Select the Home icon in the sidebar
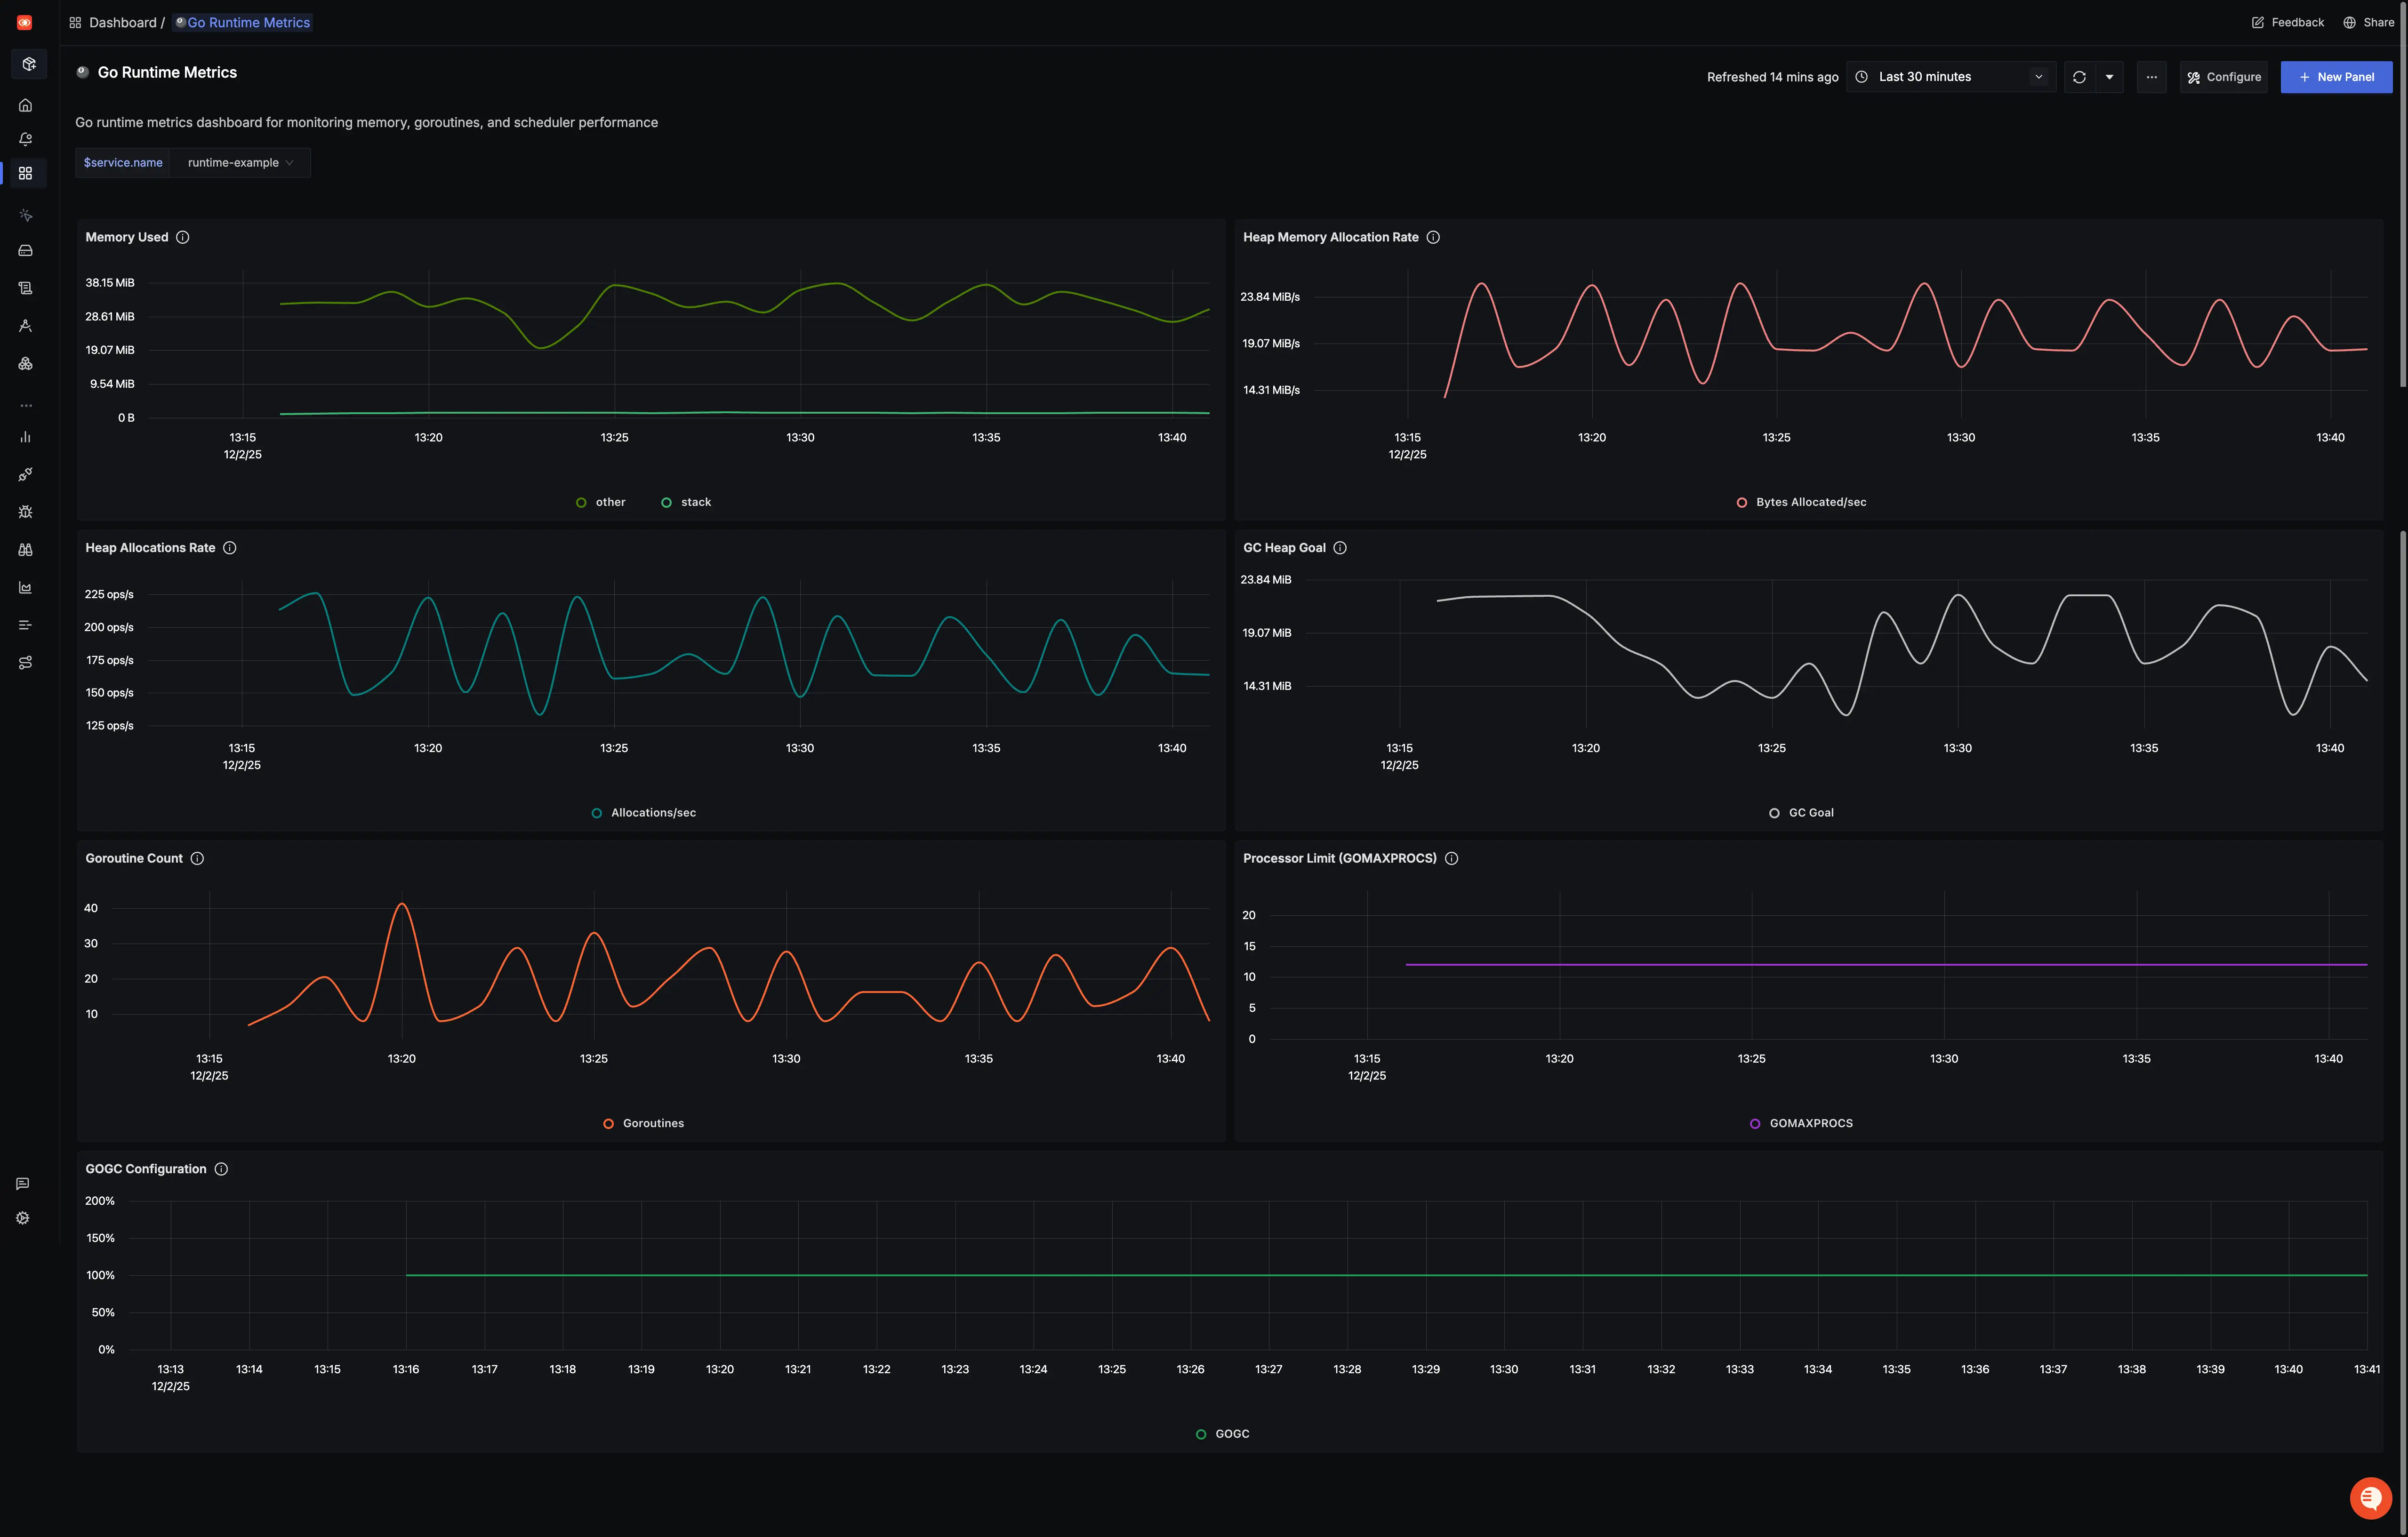2408x1537 pixels. pos(25,104)
